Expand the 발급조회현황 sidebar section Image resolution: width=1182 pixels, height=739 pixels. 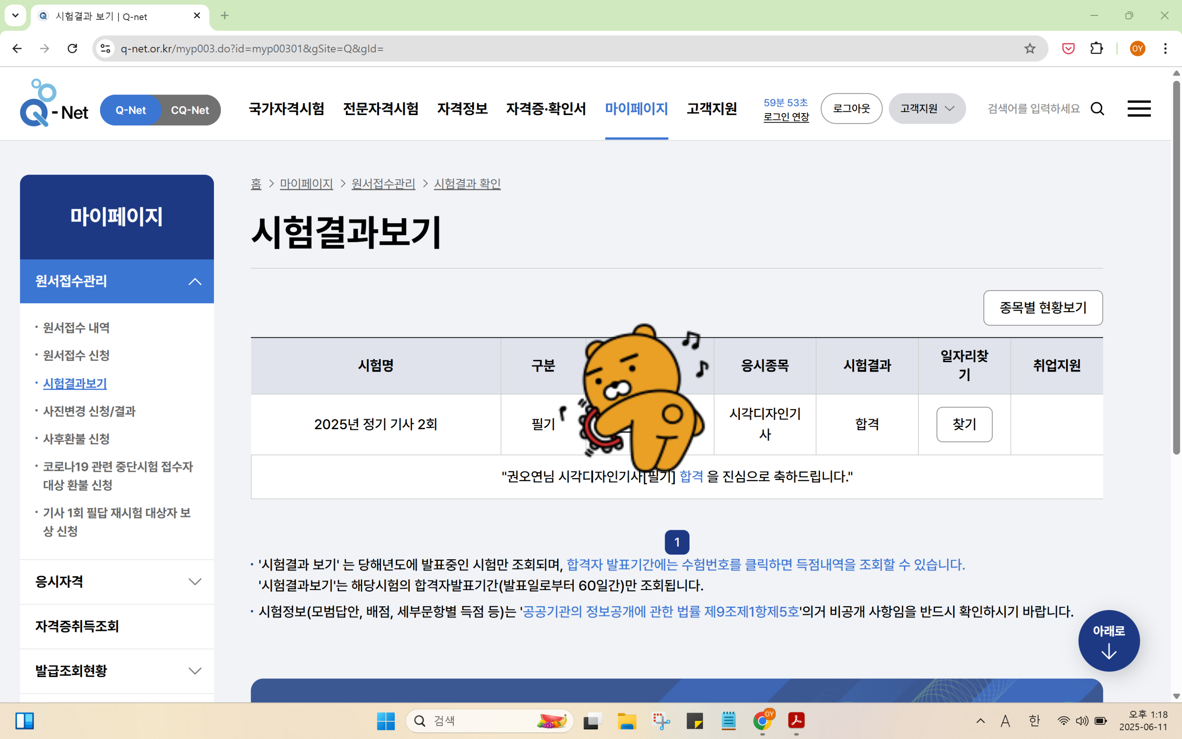195,670
